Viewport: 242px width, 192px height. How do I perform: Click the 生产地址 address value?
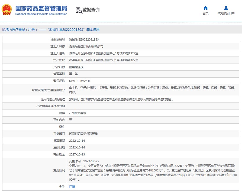coord(104,60)
